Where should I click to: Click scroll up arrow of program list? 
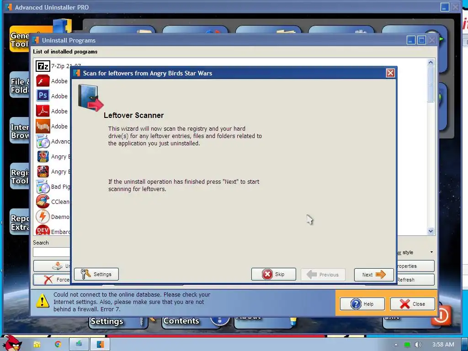pos(431,62)
